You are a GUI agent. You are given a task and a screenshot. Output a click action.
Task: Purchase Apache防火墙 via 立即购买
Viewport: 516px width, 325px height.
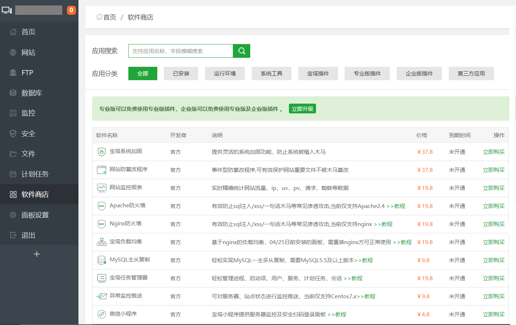point(494,206)
